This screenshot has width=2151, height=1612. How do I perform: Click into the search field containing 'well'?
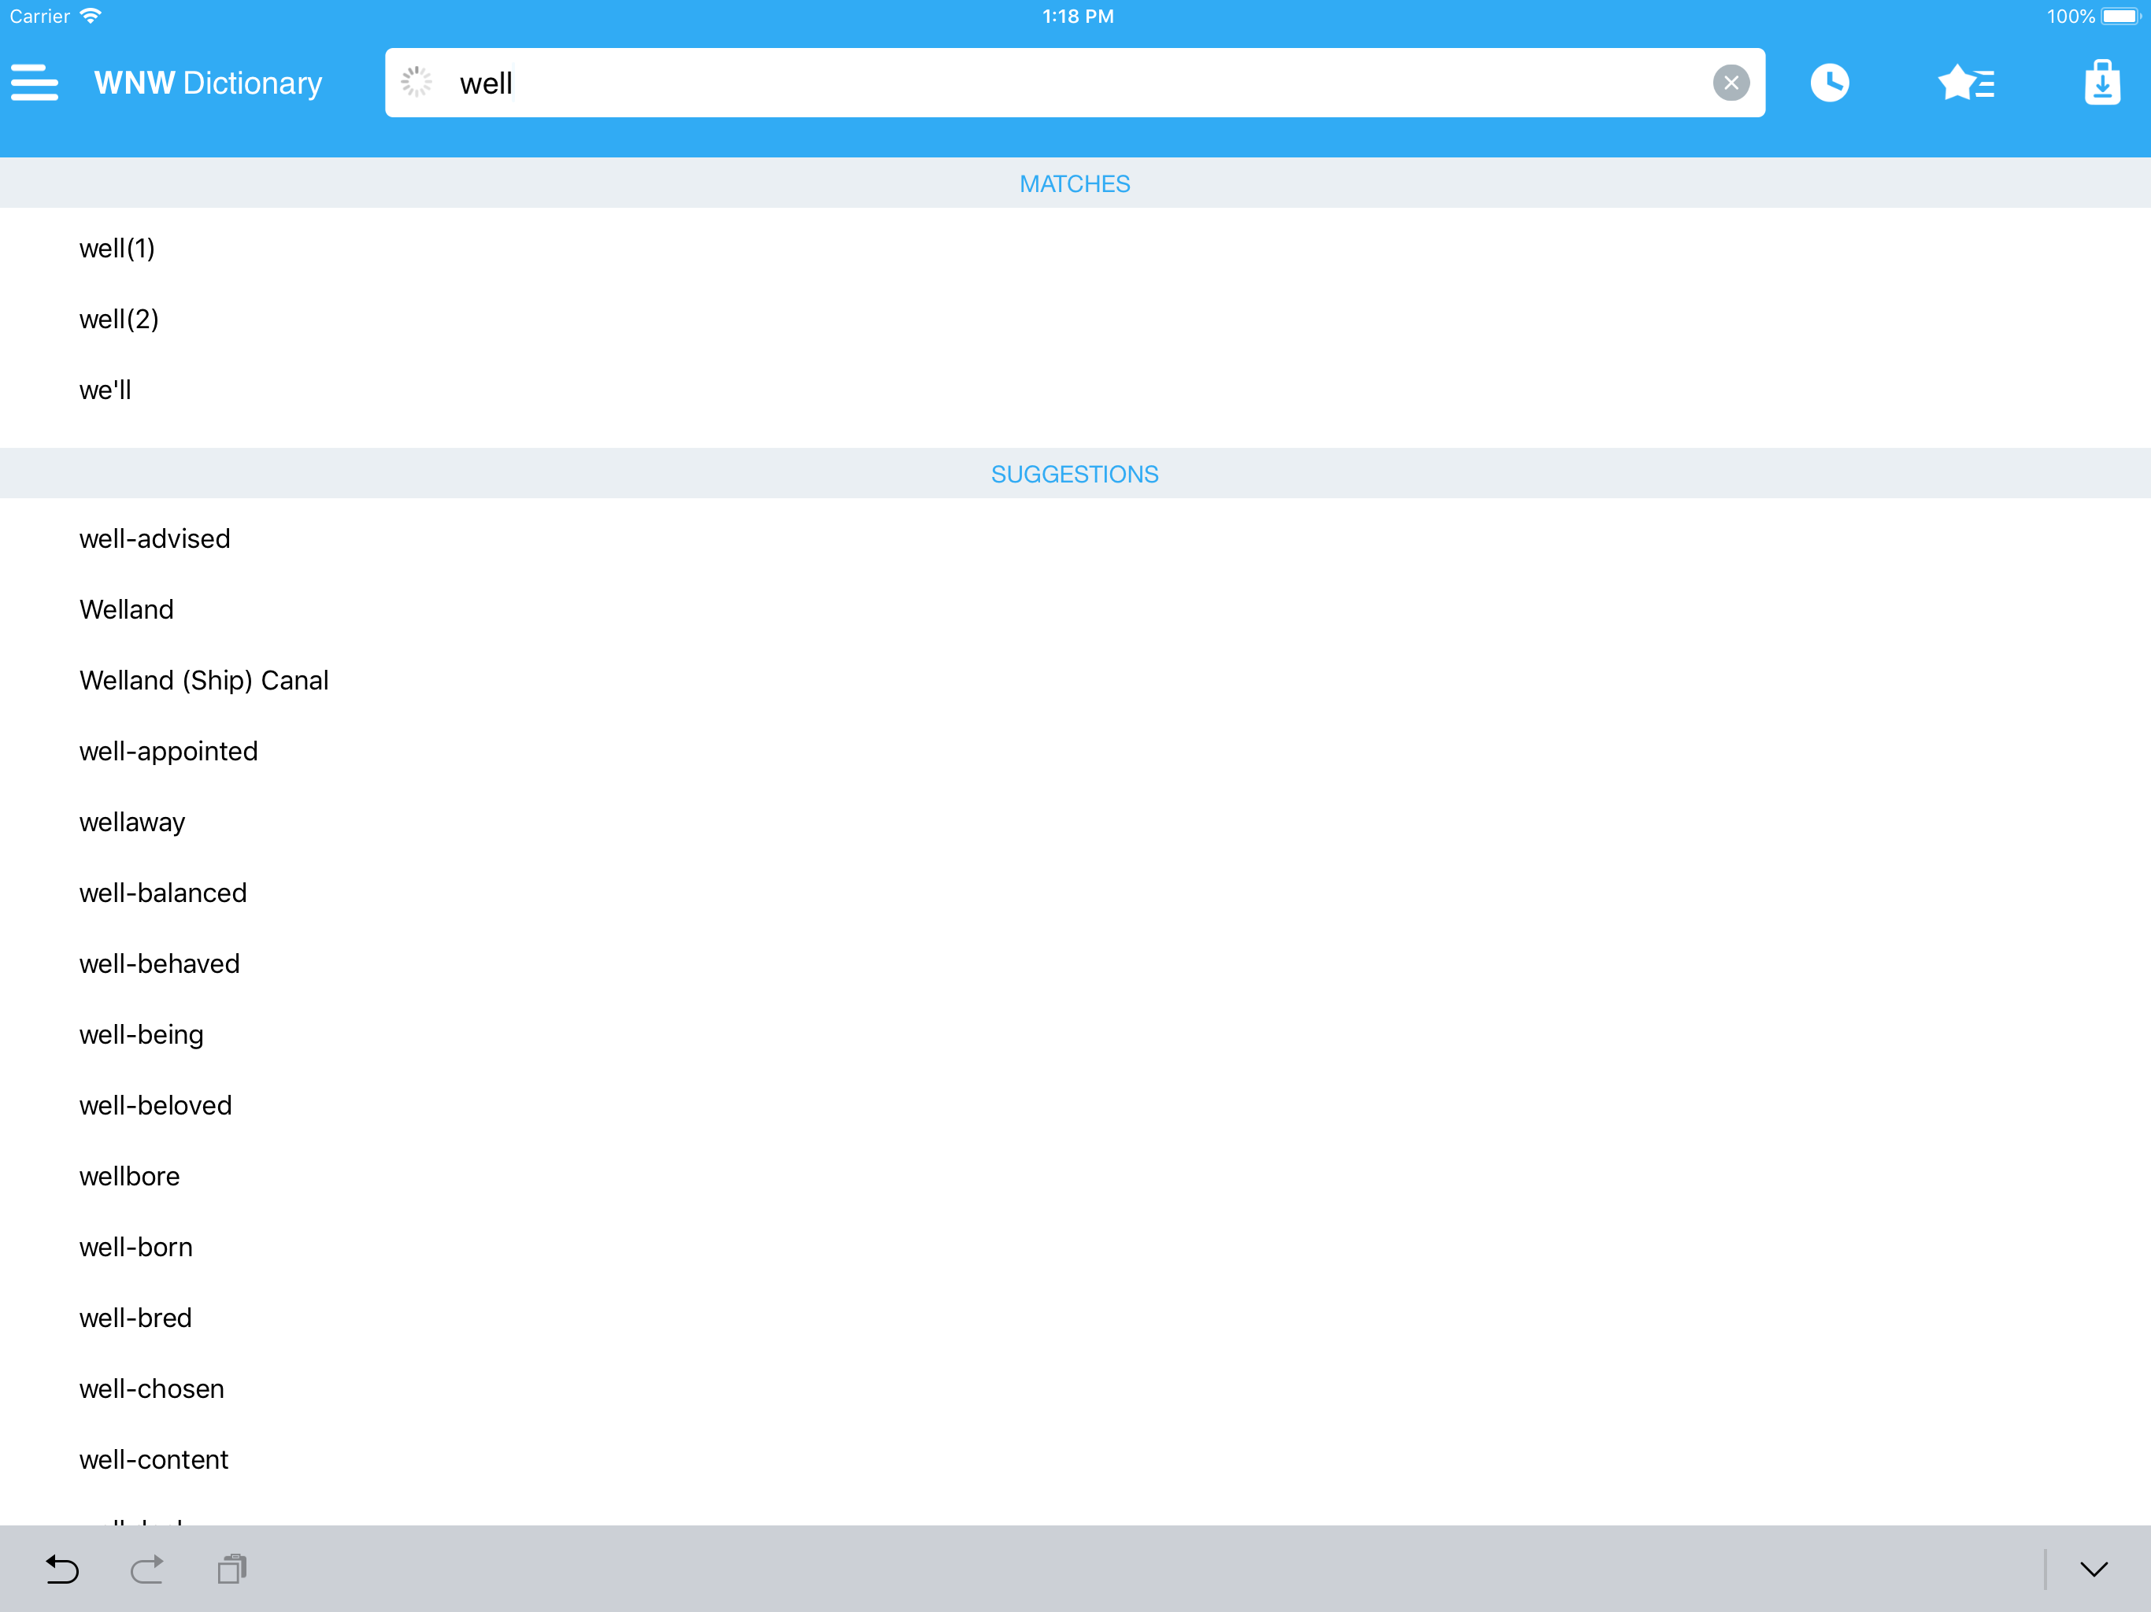click(1070, 83)
